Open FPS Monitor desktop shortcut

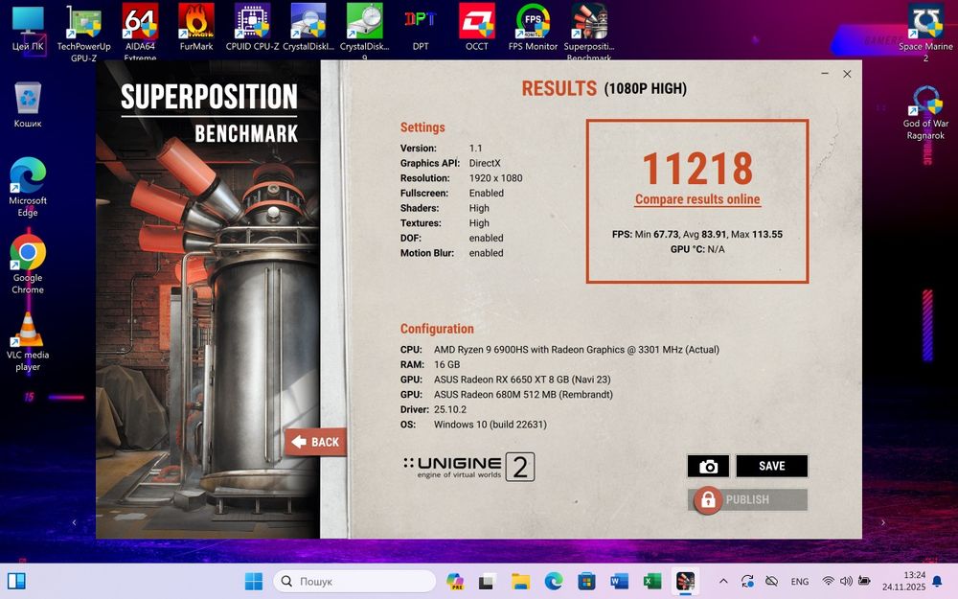click(x=533, y=28)
